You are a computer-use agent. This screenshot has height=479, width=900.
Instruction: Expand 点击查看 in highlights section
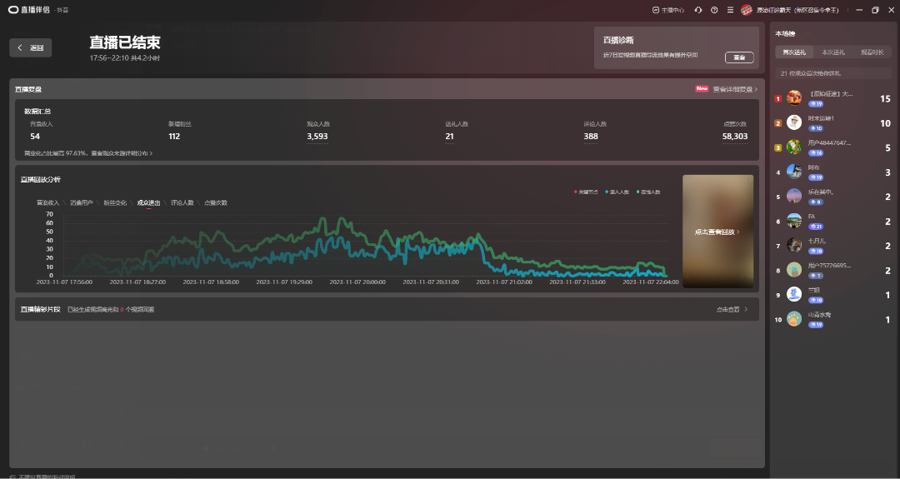point(732,309)
